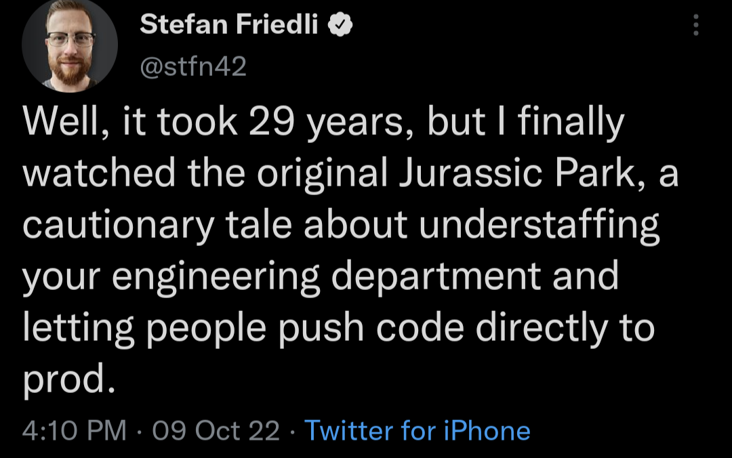Open the three-dot more options menu
732x458 pixels.
(x=695, y=26)
